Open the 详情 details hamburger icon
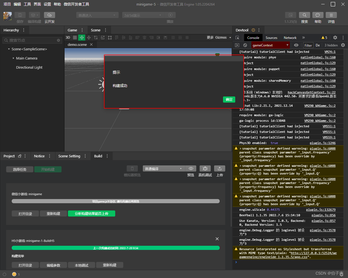Image resolution: width=348 pixels, height=278 pixels. (x=331, y=15)
